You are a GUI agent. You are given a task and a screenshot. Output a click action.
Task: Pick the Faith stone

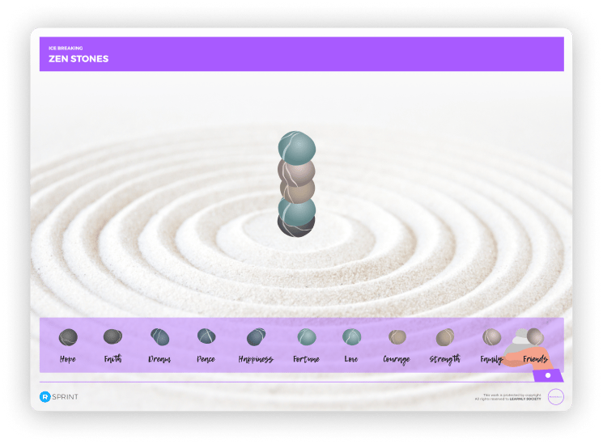click(113, 336)
